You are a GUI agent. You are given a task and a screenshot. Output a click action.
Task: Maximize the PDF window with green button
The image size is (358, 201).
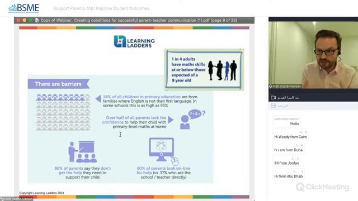30,20
